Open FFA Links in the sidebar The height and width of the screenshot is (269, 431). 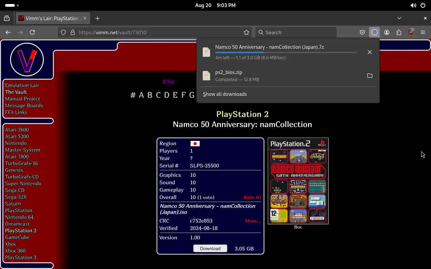(x=16, y=112)
